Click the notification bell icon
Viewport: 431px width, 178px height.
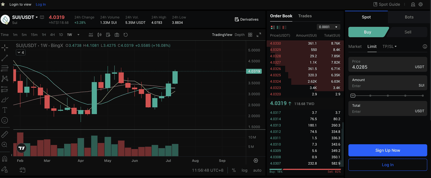click(x=413, y=4)
